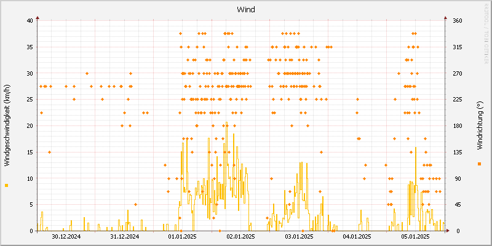Click the left axis value 40

(30, 21)
